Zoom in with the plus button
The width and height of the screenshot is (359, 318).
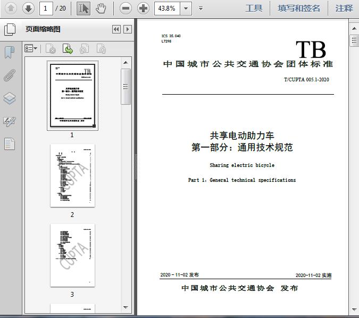[x=143, y=9]
